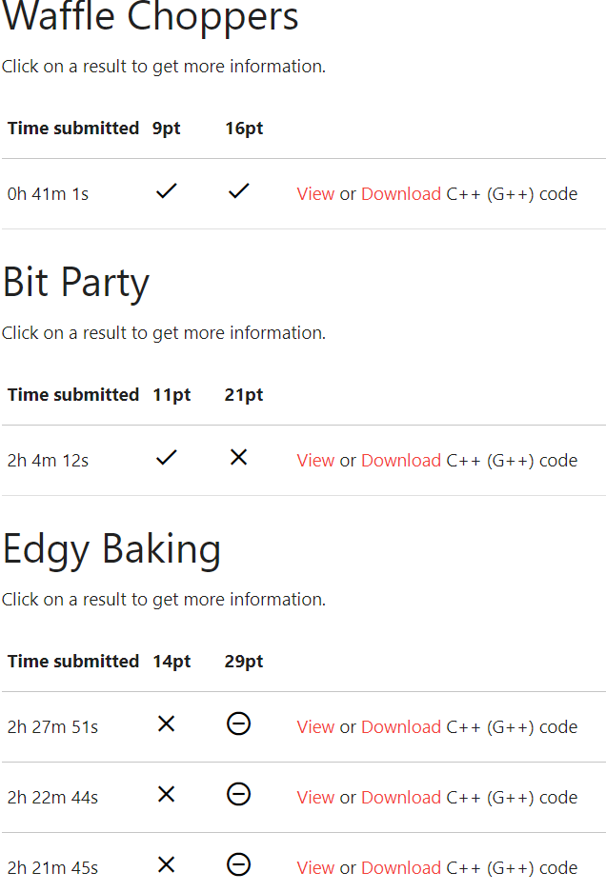The width and height of the screenshot is (606, 892).
Task: Click the 14pt cross for 2h 27m 51s submission
Action: point(167,724)
